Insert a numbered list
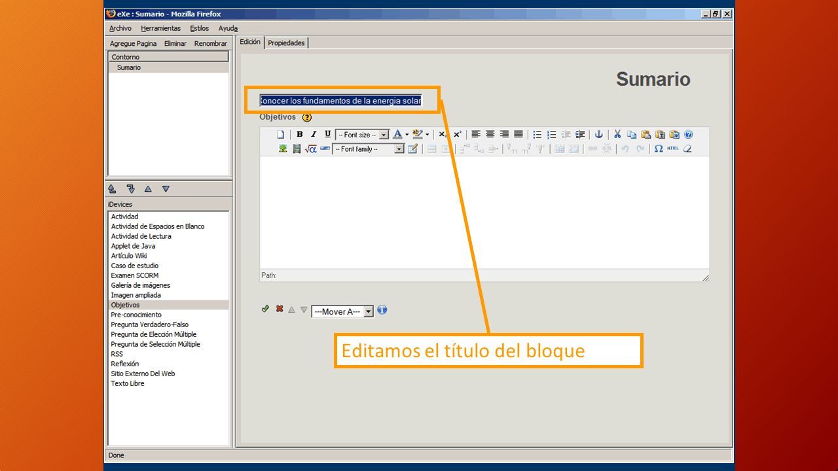The height and width of the screenshot is (471, 838). tap(551, 135)
